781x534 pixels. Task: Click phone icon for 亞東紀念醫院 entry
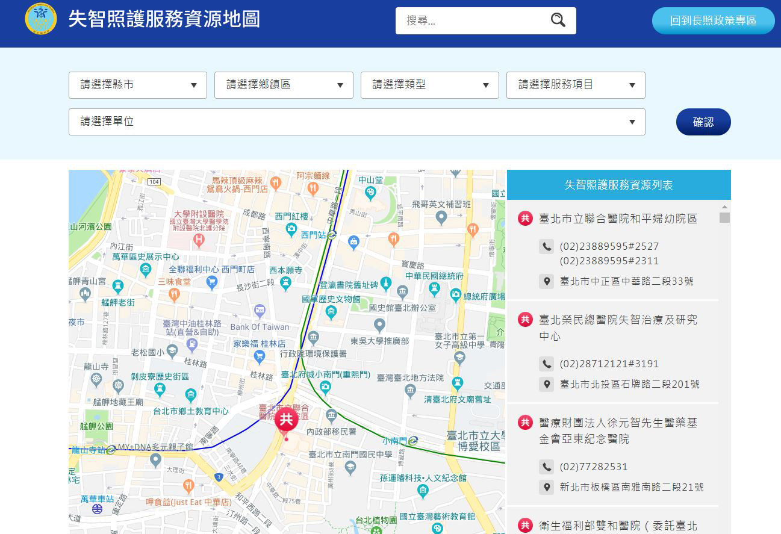click(546, 467)
